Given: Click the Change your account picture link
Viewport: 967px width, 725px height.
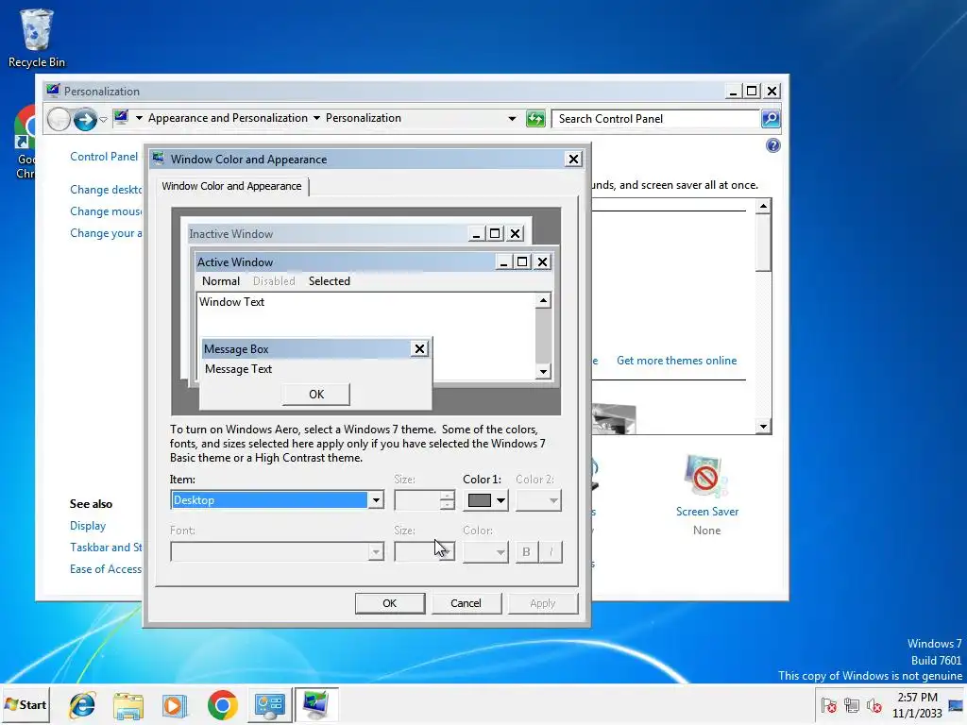Looking at the screenshot, I should pyautogui.click(x=106, y=233).
